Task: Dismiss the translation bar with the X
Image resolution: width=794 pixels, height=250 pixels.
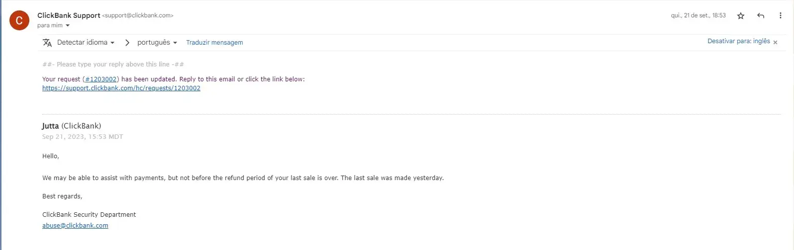Action: click(x=775, y=43)
